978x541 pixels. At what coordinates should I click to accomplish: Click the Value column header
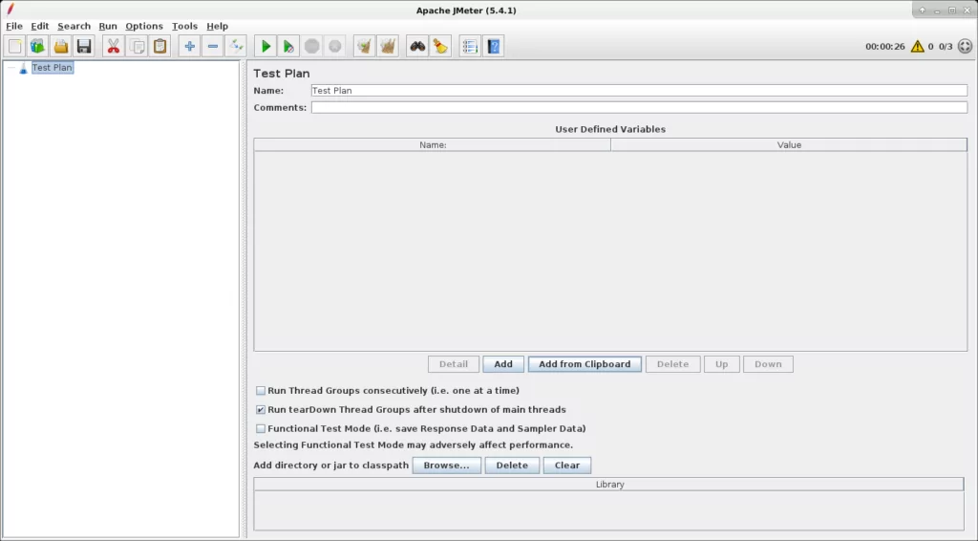pos(789,144)
